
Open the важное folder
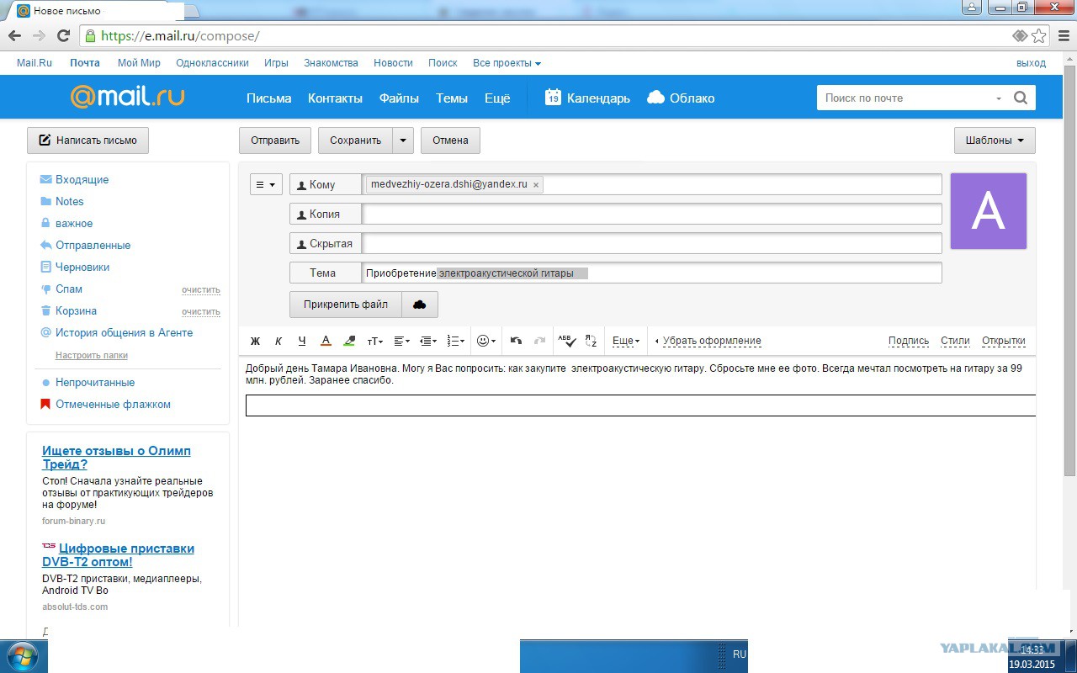point(74,224)
